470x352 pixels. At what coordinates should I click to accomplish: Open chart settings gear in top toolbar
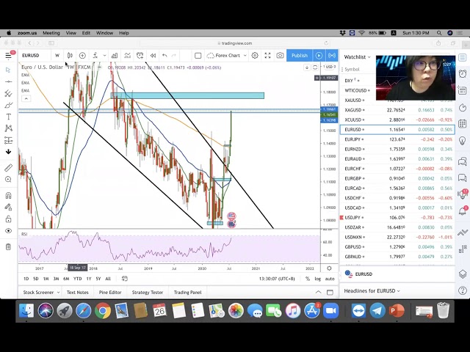click(x=255, y=56)
